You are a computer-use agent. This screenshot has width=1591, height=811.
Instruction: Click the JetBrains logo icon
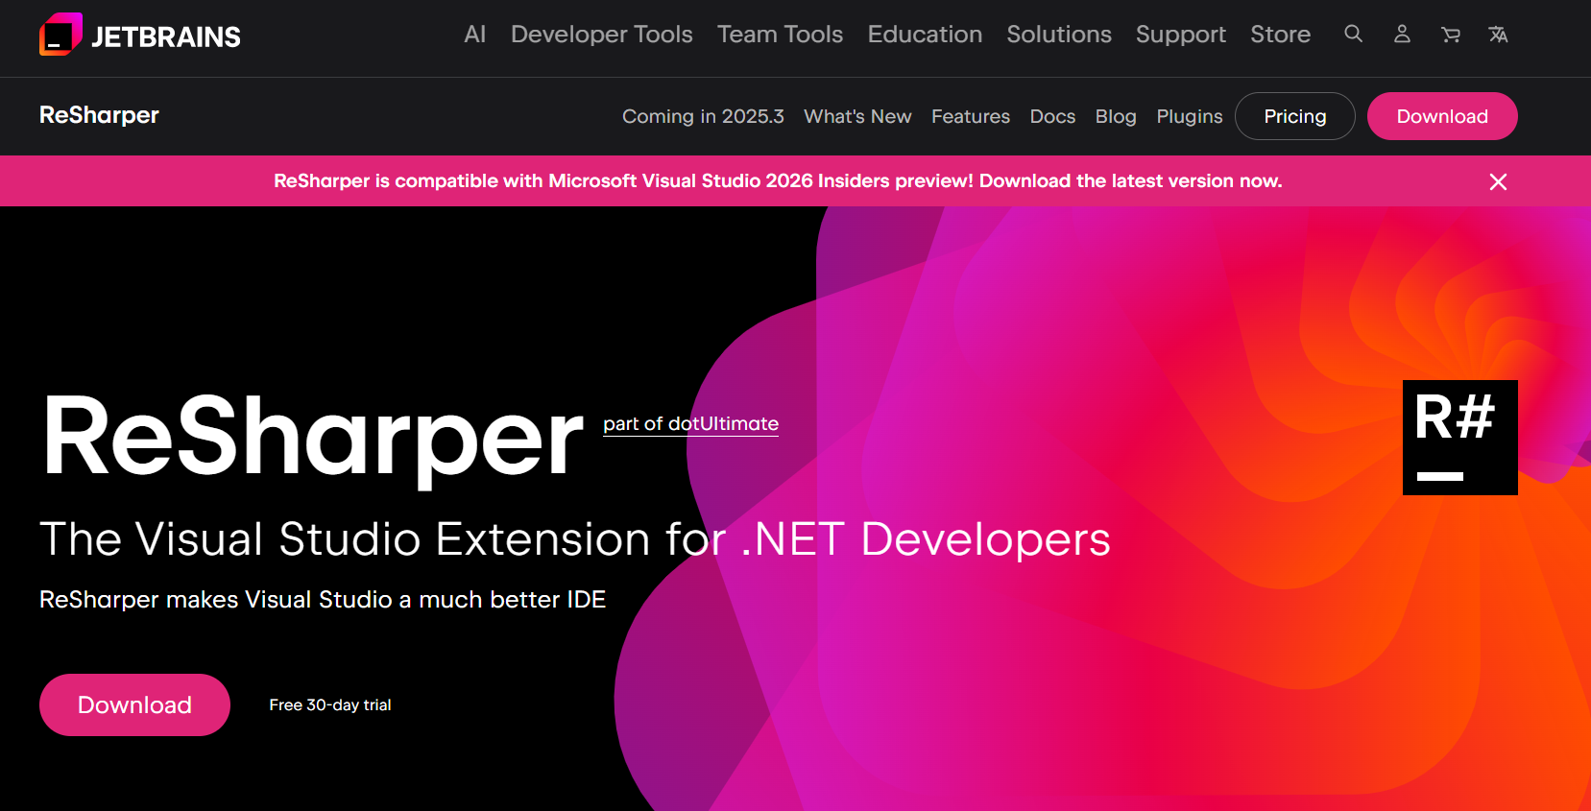(x=60, y=36)
